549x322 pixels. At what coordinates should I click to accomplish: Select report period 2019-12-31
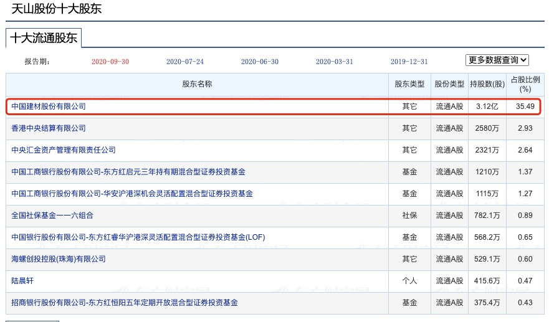coord(409,62)
